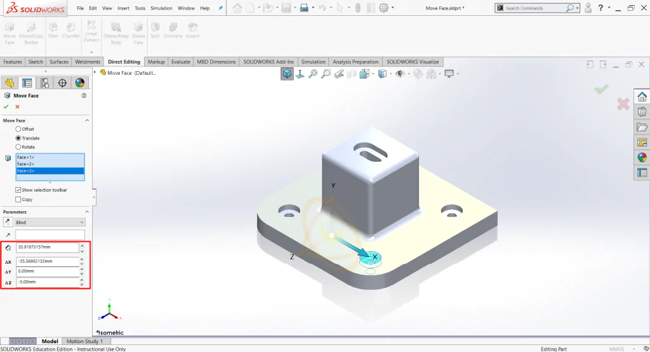
Task: Click the View Settings monitor icon
Action: click(x=449, y=74)
